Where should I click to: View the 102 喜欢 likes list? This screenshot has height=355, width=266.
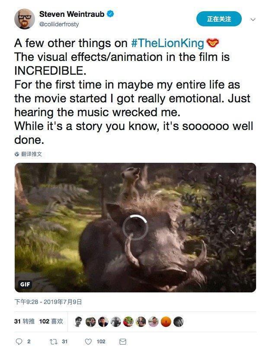point(51,321)
